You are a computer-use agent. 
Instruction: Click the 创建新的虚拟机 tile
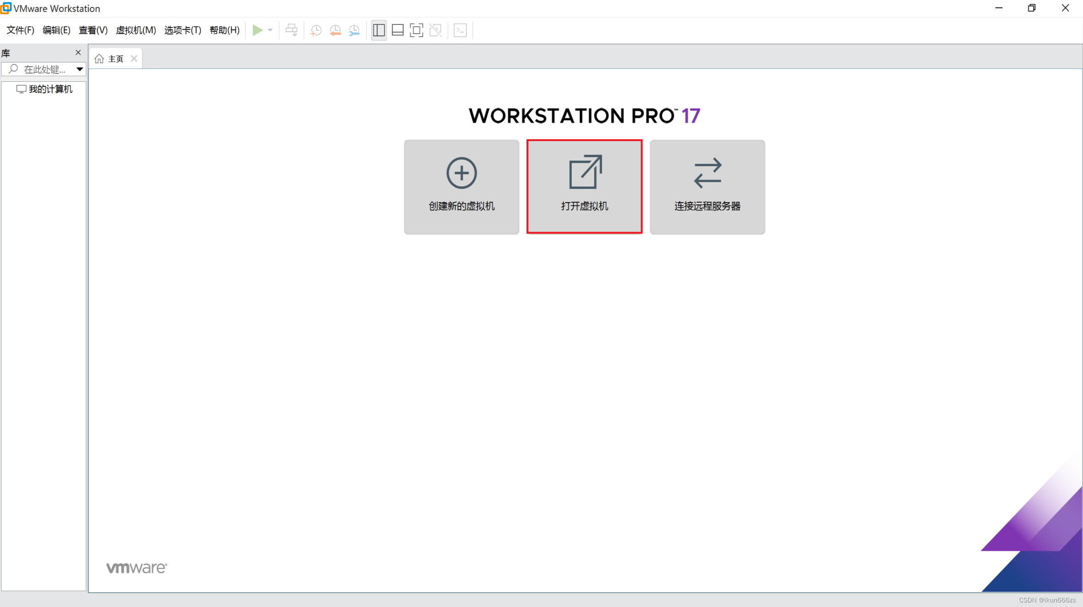point(461,187)
